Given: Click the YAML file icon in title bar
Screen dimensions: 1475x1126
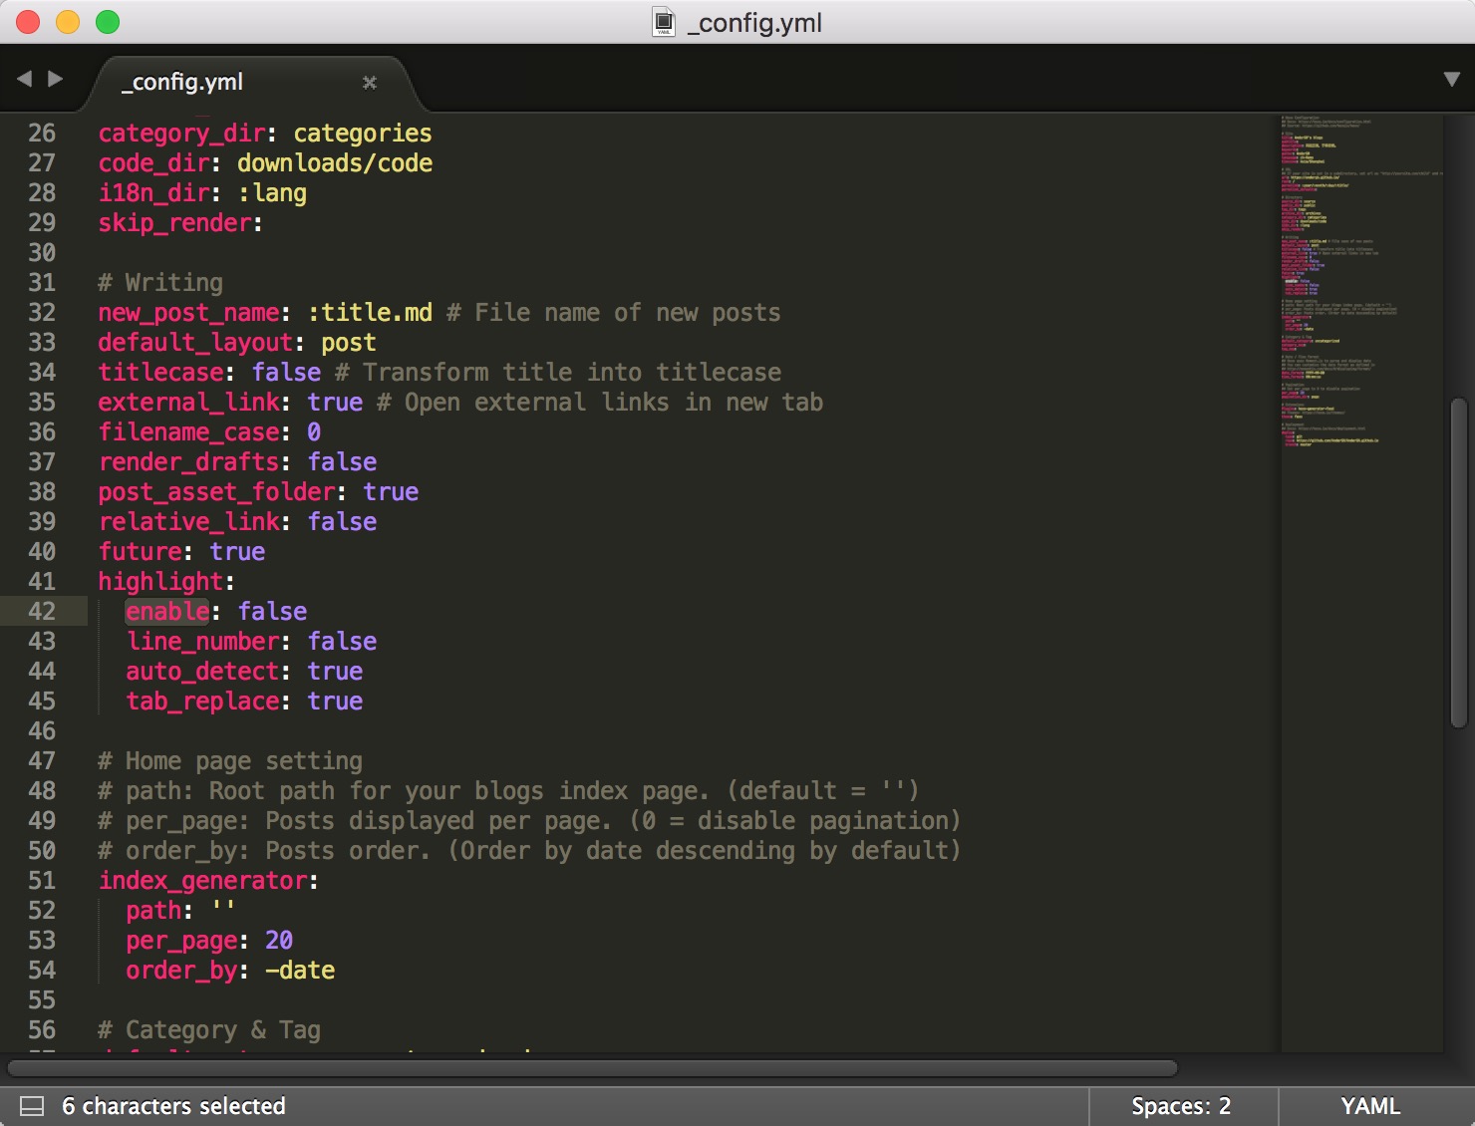Looking at the screenshot, I should pos(664,22).
